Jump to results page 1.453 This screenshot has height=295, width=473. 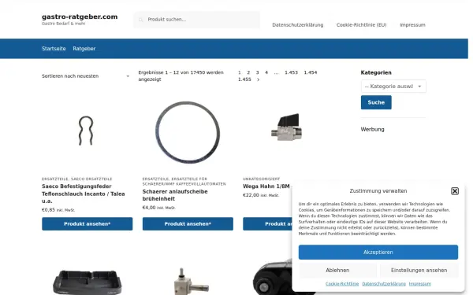click(291, 72)
